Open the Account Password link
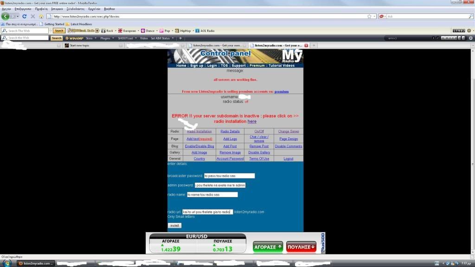 pos(230,159)
